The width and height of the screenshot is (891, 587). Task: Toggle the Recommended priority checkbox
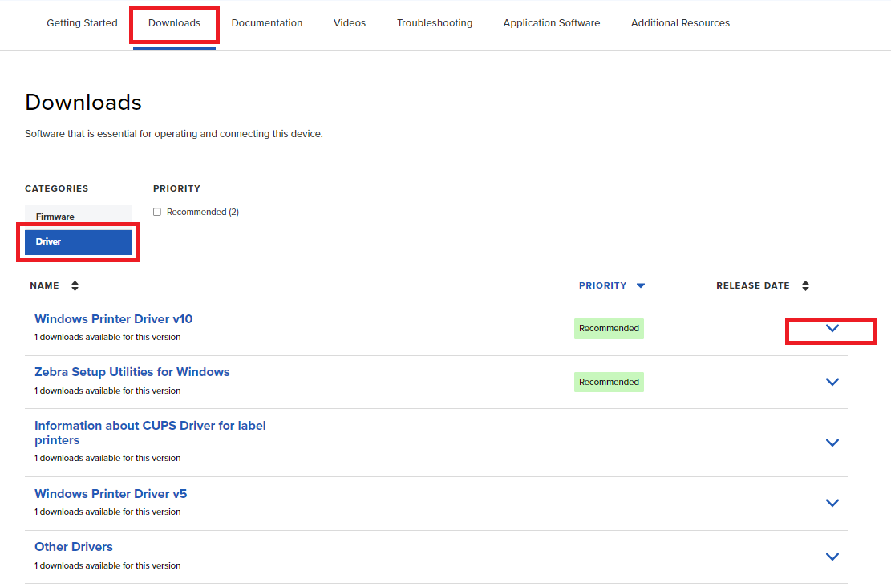click(158, 212)
